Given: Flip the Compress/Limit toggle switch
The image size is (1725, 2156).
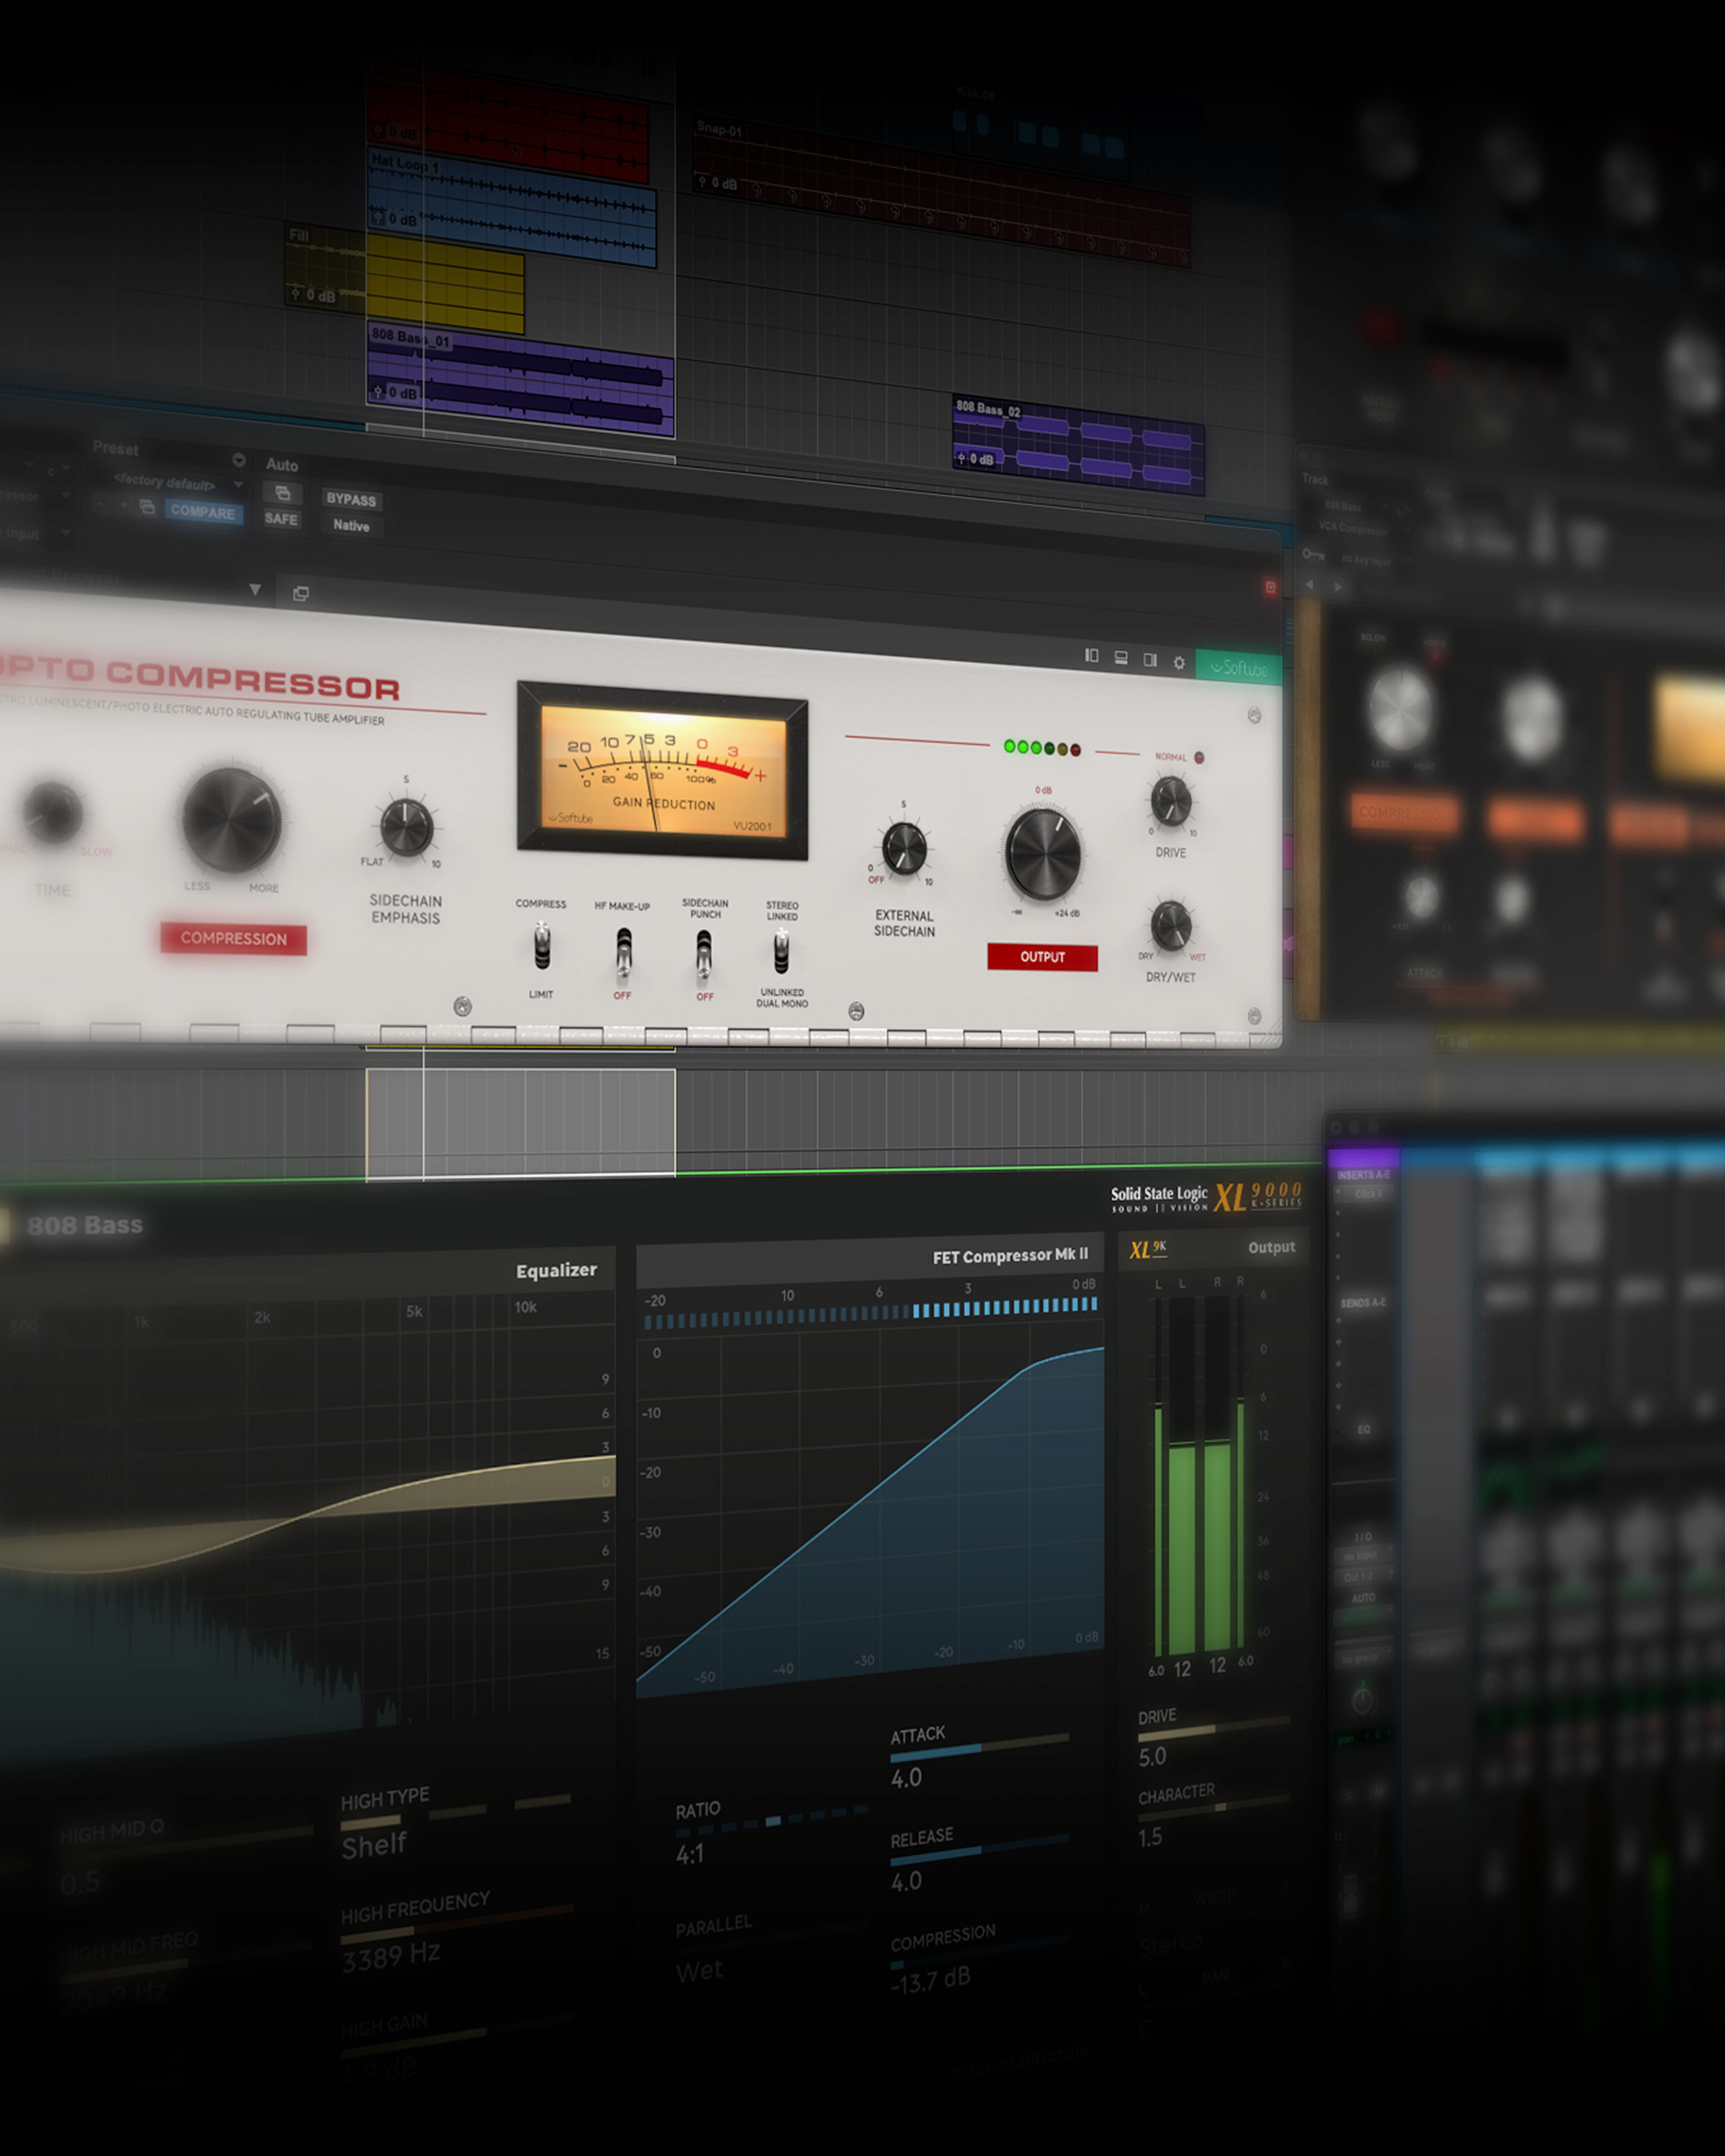Looking at the screenshot, I should pos(541,946).
